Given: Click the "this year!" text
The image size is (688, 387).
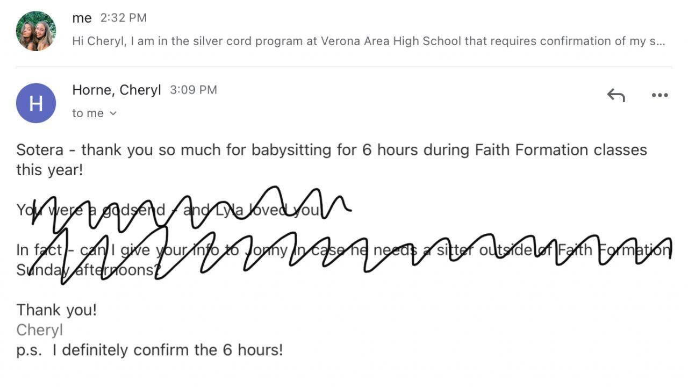Looking at the screenshot, I should pyautogui.click(x=49, y=170).
